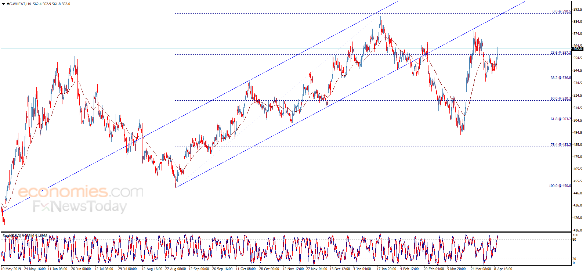Click price axis value 593.5
The image size is (586, 273).
578,10
